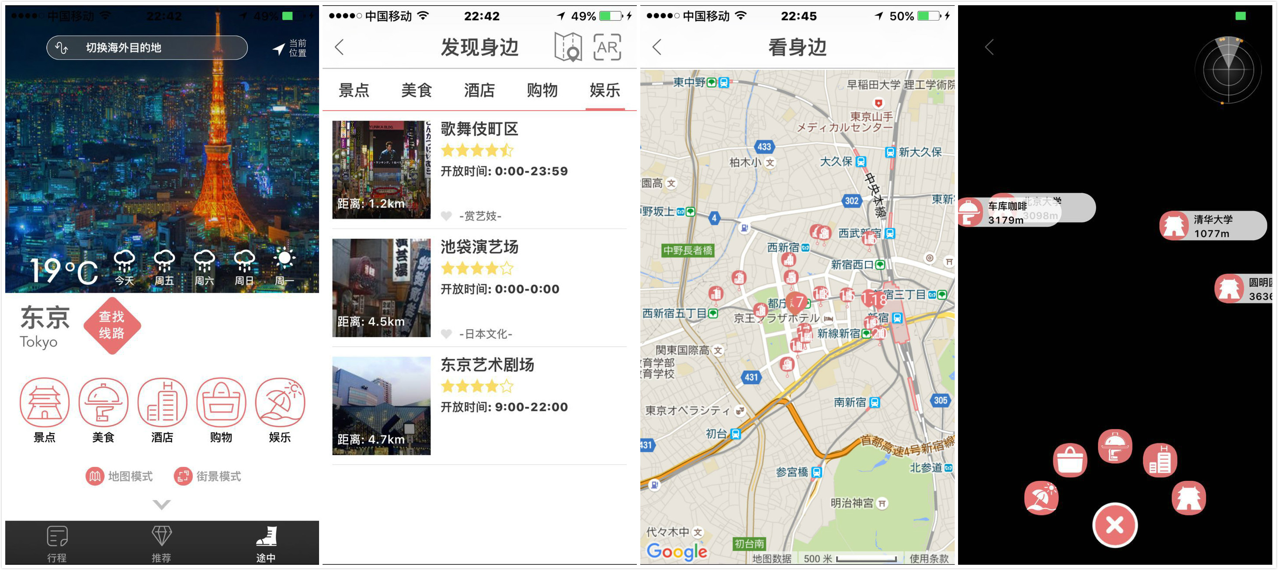Image resolution: width=1278 pixels, height=570 pixels.
Task: Tap the current location arrow icon
Action: [279, 48]
